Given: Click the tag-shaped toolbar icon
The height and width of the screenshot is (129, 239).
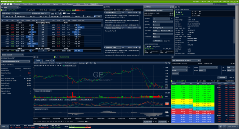Looking at the screenshot, I should pyautogui.click(x=8, y=4).
